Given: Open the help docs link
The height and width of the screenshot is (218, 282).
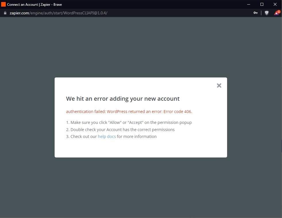Looking at the screenshot, I should [107, 137].
